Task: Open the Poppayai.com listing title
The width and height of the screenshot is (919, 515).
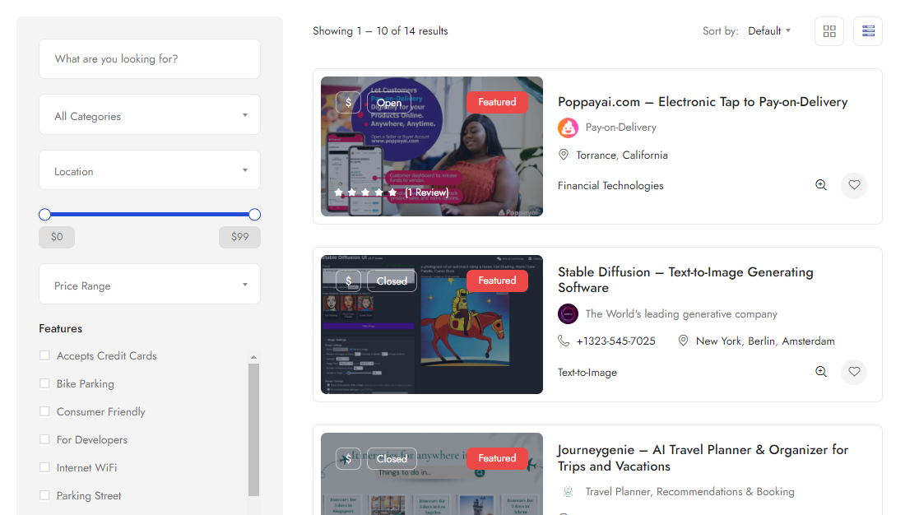Action: coord(703,102)
